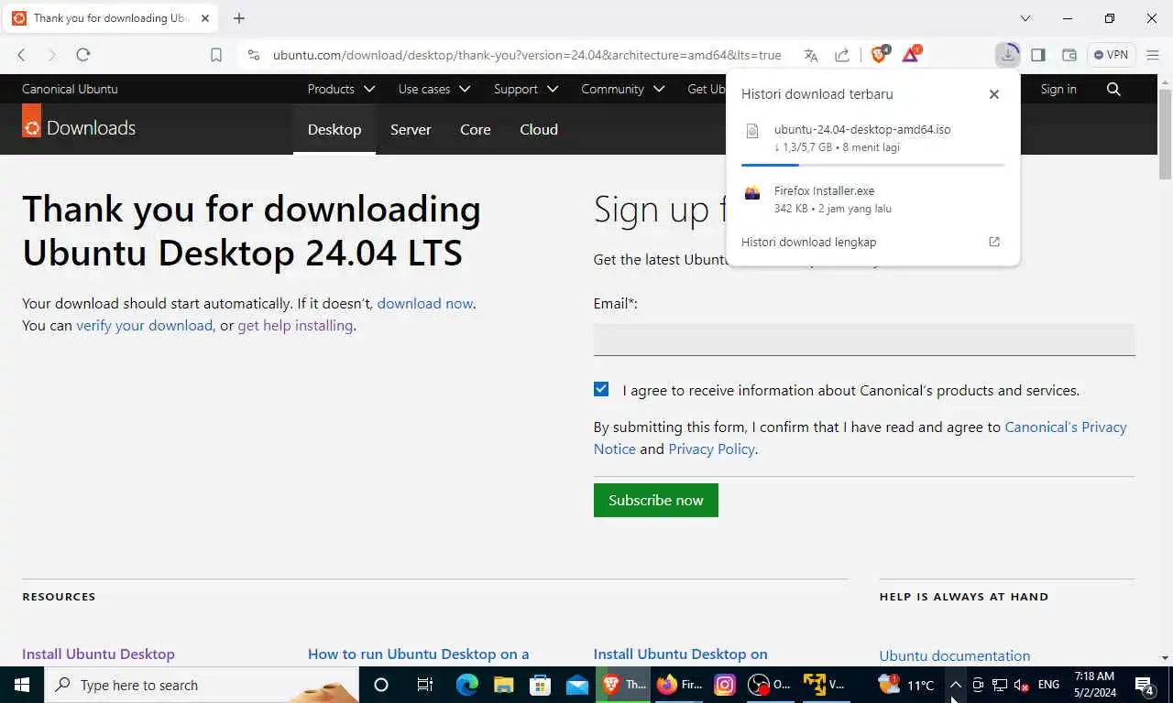Image resolution: width=1173 pixels, height=703 pixels.
Task: Show the browser sidebar panel
Action: [x=1038, y=55]
